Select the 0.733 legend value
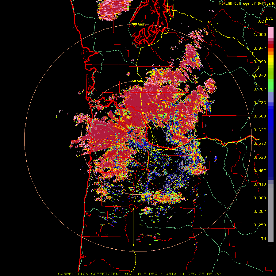 [260, 103]
